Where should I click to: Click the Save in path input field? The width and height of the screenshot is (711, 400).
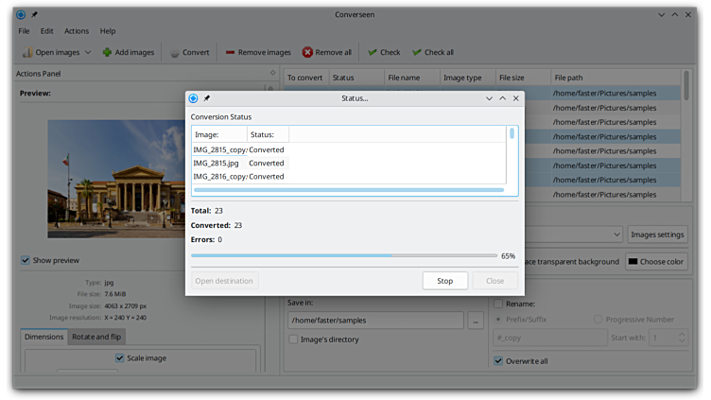click(x=375, y=321)
